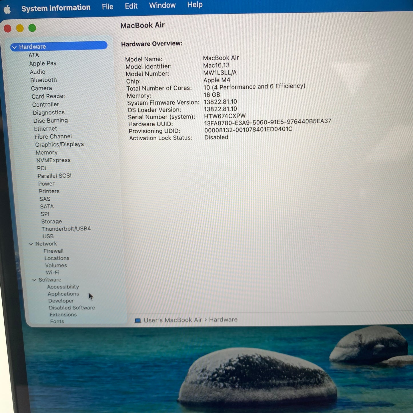Click the laptop icon in path bar

point(138,320)
